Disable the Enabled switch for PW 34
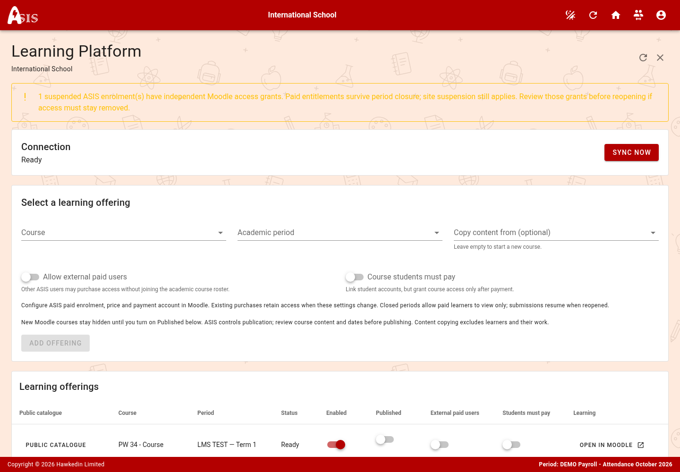Image resolution: width=680 pixels, height=472 pixels. pos(336,445)
